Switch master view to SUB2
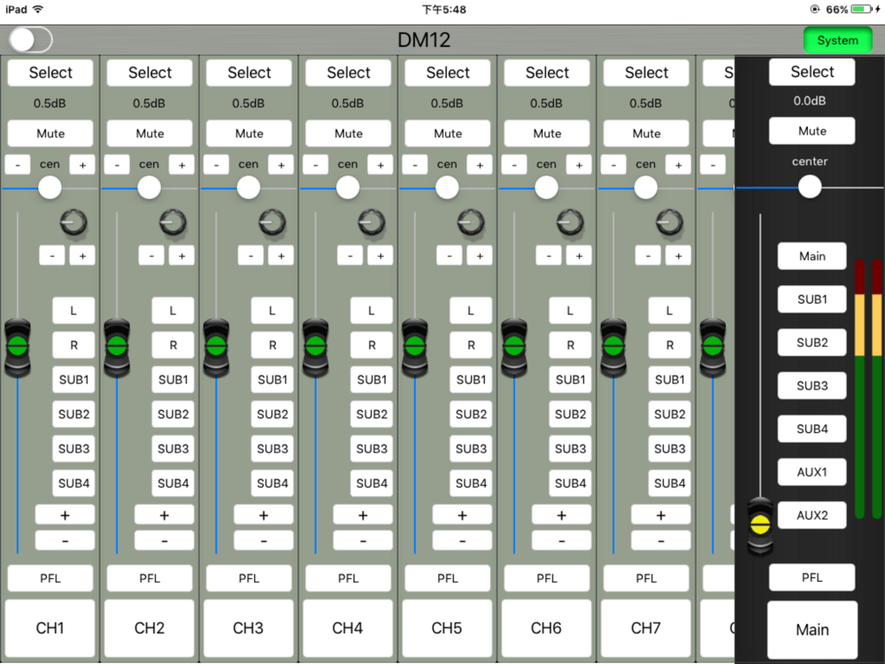 click(812, 342)
